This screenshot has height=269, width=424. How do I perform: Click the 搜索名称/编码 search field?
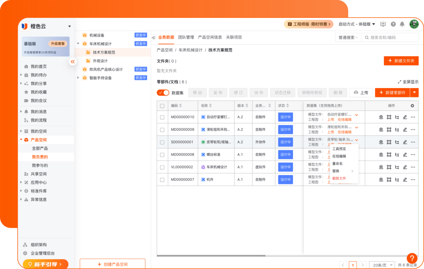click(392, 38)
